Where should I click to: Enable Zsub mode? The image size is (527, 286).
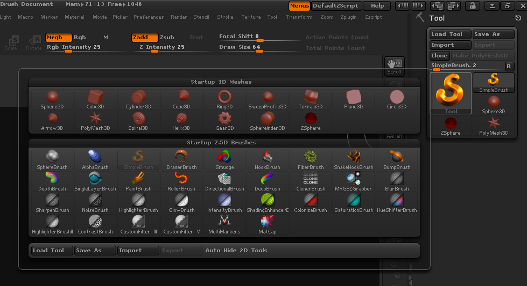167,37
